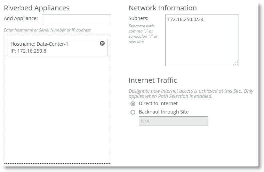Image resolution: width=264 pixels, height=172 pixels.
Task: Select the Direct to Internet radio button
Action: tap(133, 104)
